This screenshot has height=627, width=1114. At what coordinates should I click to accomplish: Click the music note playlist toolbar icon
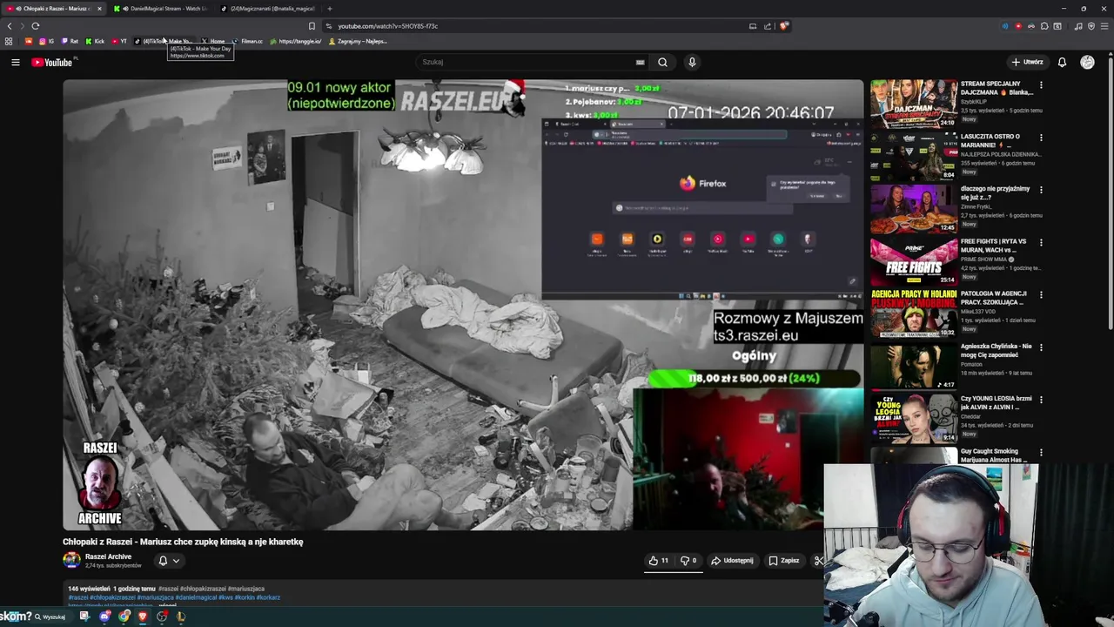point(1078,26)
